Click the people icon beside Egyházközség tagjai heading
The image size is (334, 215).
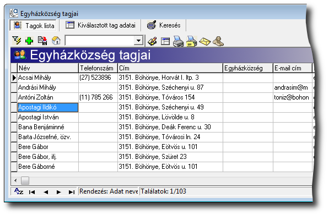coord(20,55)
